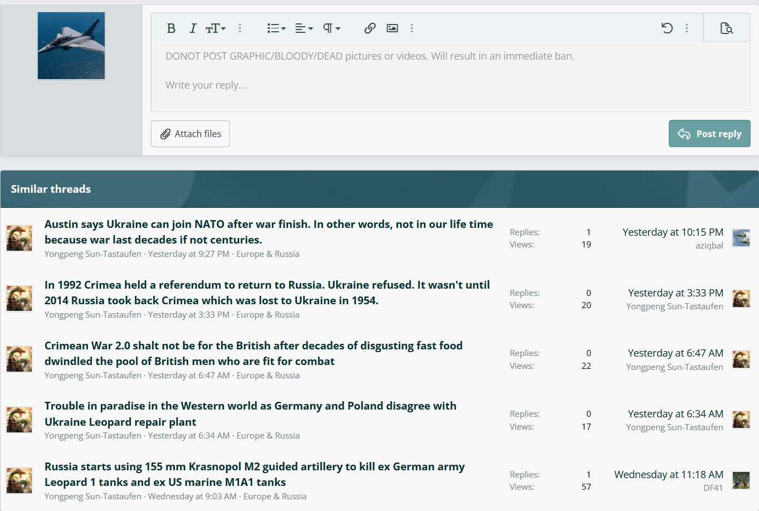The image size is (759, 511).
Task: Toggle italic formatting in reply editor
Action: pos(193,28)
